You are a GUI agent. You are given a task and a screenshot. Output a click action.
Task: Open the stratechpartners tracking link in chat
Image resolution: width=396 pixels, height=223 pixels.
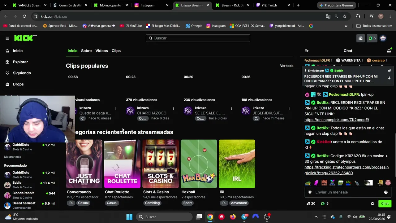point(346,170)
